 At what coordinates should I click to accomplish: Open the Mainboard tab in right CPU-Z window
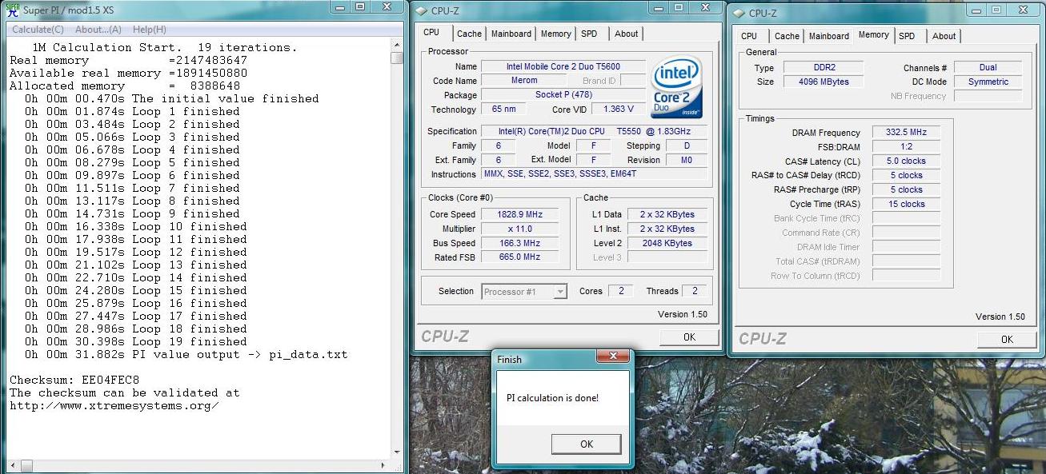pyautogui.click(x=829, y=36)
